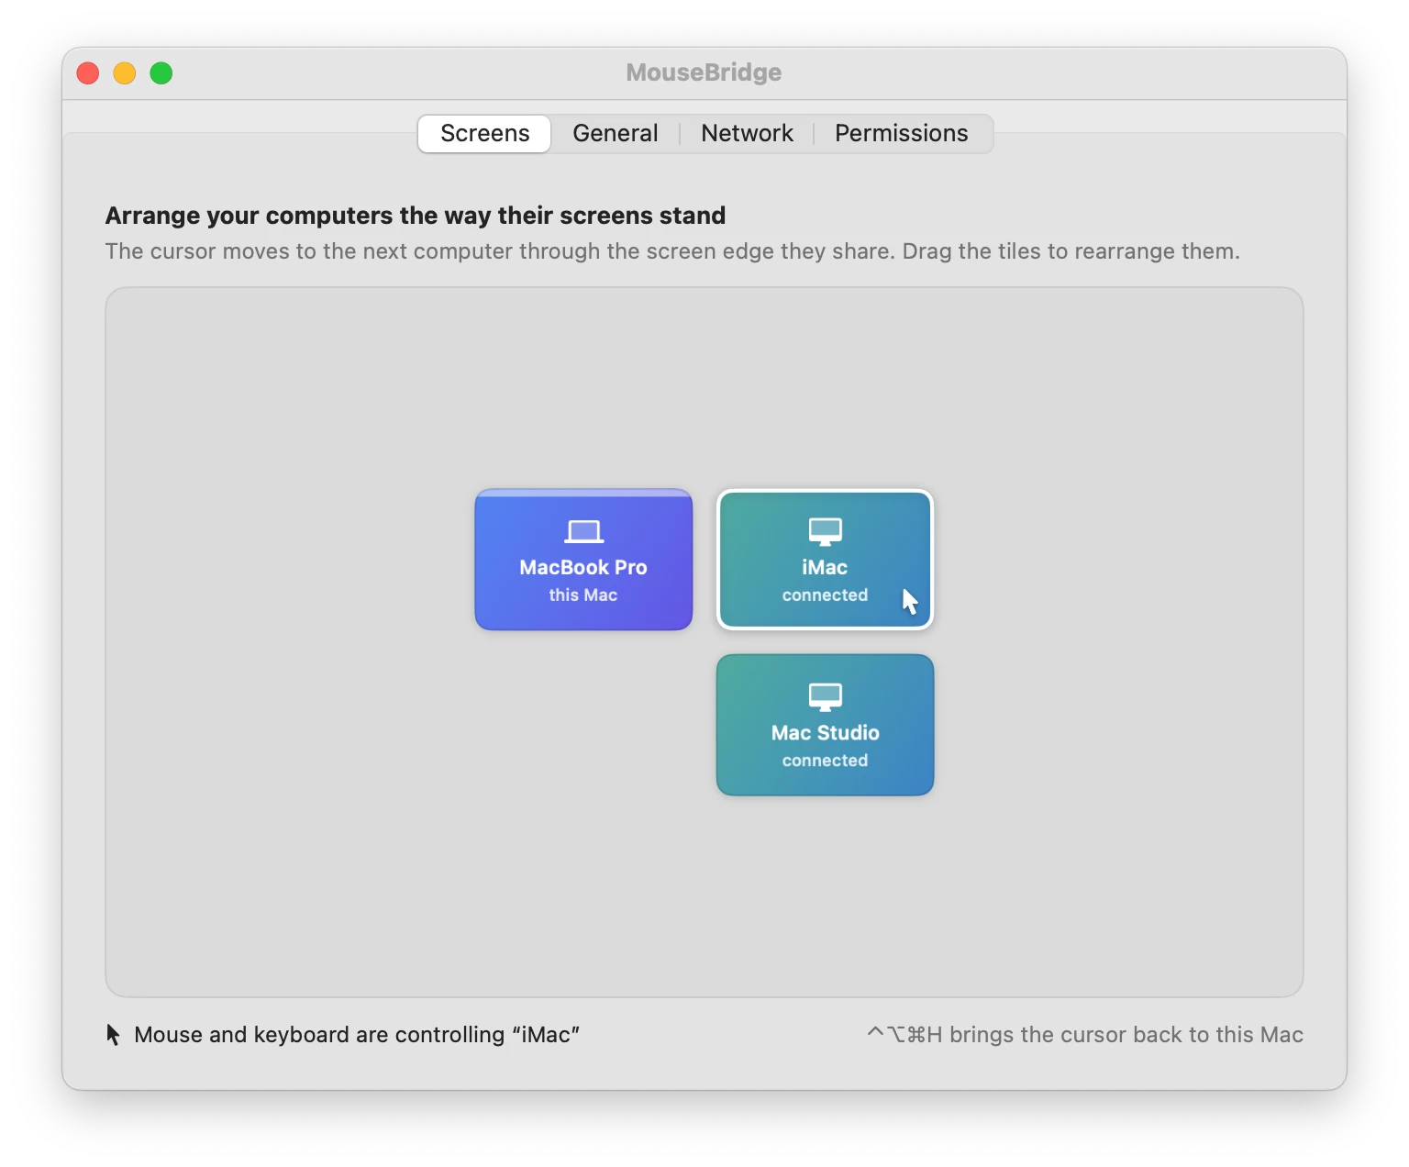Select the Mac Studio tile
1409x1167 pixels.
[825, 725]
